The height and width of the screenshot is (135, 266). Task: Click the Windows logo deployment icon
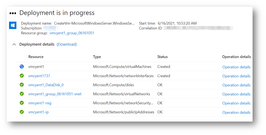point(13,25)
